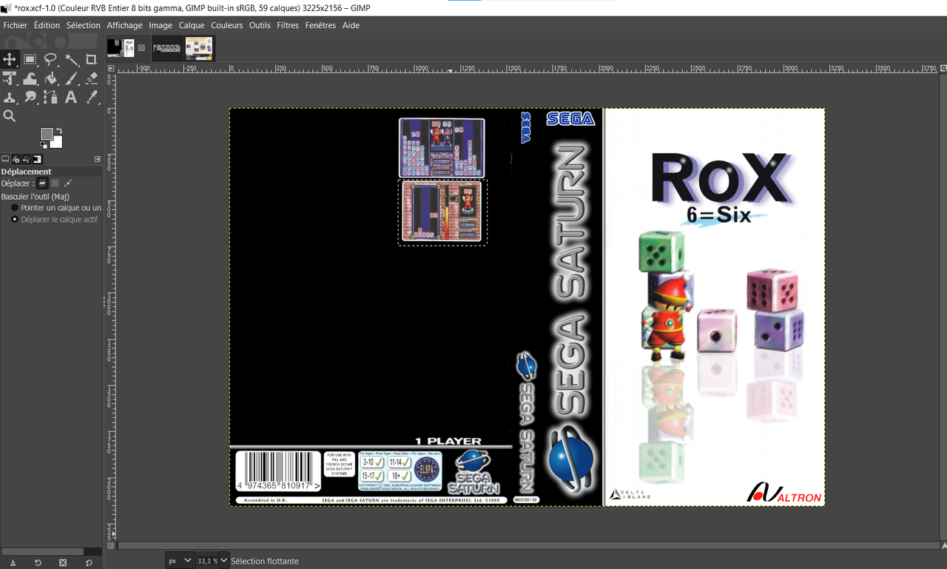Choose 'Déplacer le calque actif' radio option
The image size is (947, 569).
tap(54, 220)
